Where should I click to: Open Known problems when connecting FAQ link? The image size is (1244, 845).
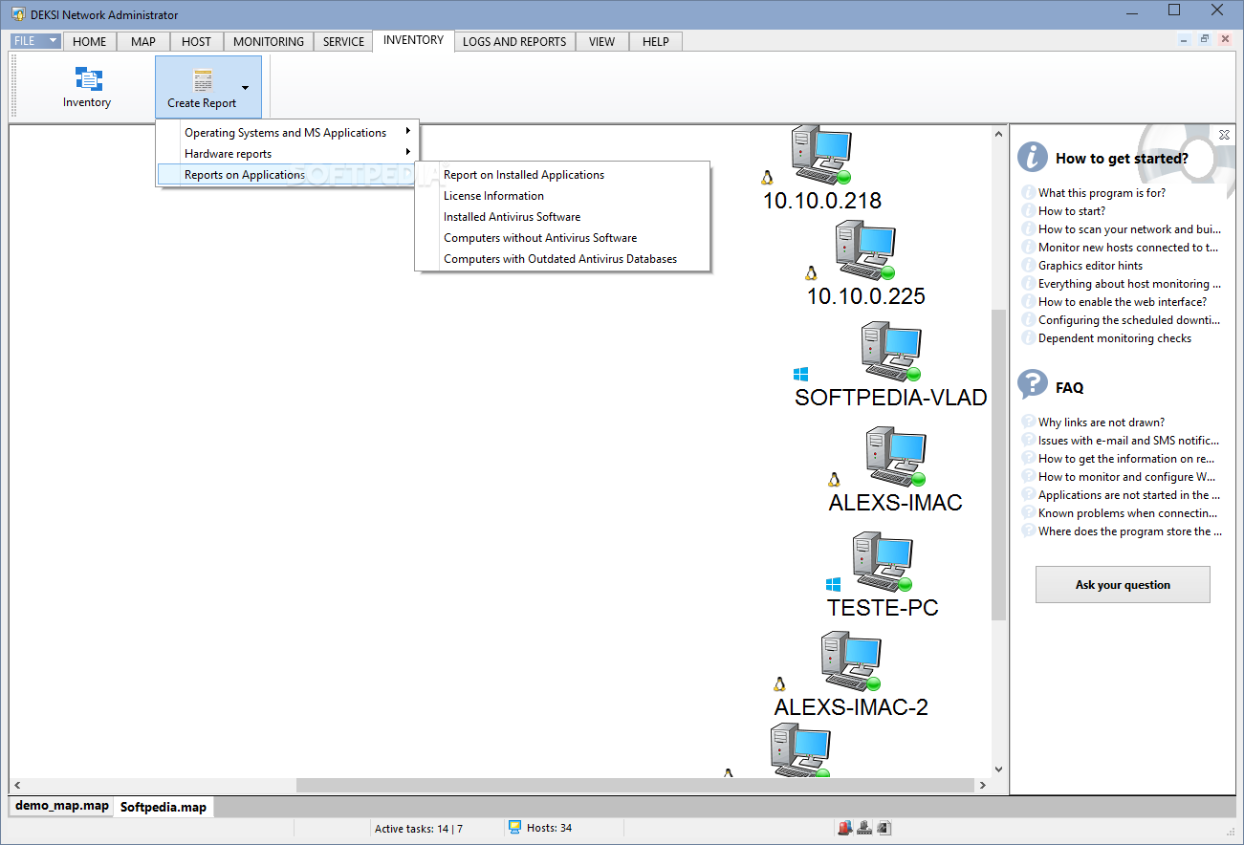pyautogui.click(x=1129, y=513)
